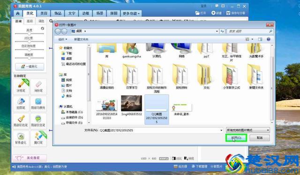The width and height of the screenshot is (300, 175).
Task: Switch to the 文字 tab
Action: 72,14
